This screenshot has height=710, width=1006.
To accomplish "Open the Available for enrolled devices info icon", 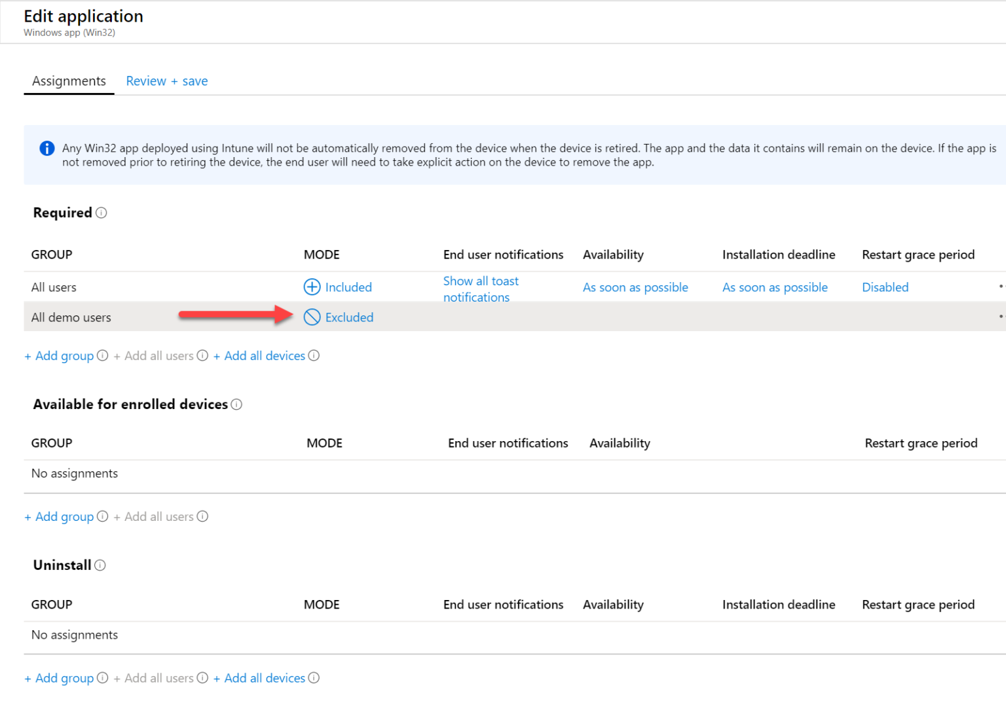I will tap(236, 404).
